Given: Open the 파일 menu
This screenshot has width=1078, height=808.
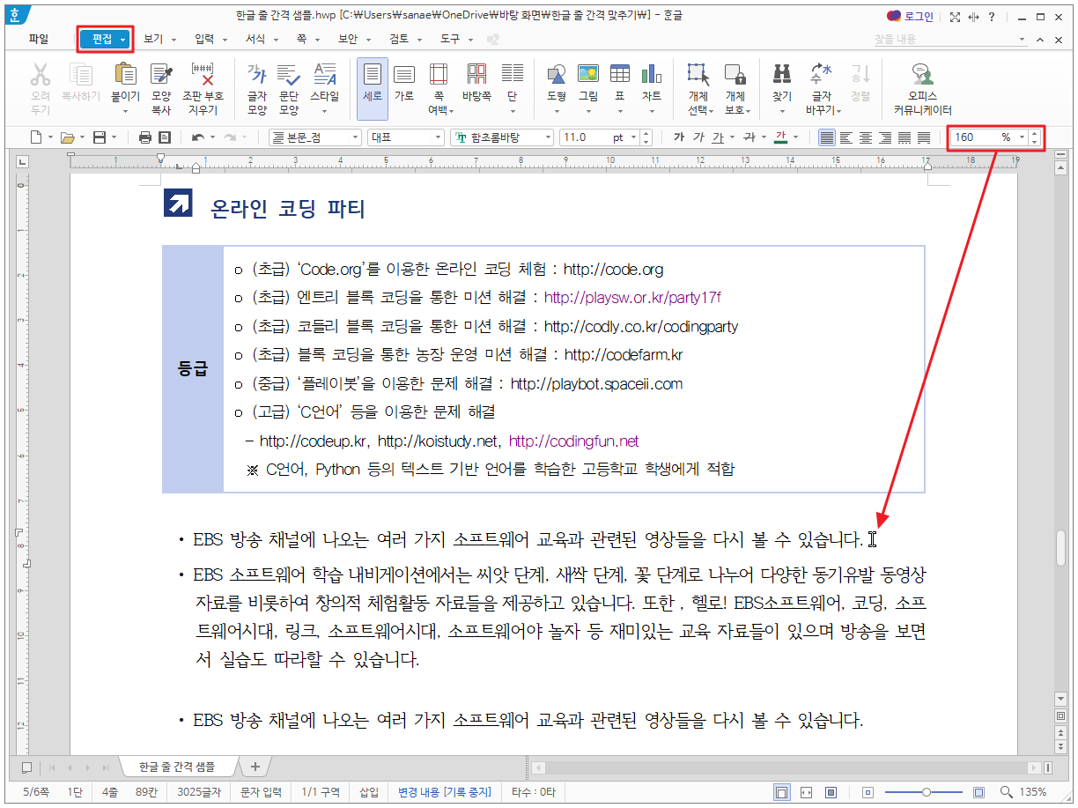Looking at the screenshot, I should 39,40.
